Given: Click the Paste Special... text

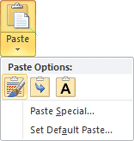Looking at the screenshot, I should 62,111.
